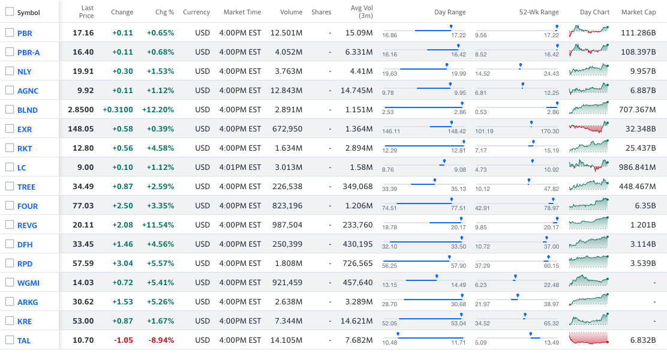Open the DFH symbol link
The image size is (667, 359).
point(25,244)
